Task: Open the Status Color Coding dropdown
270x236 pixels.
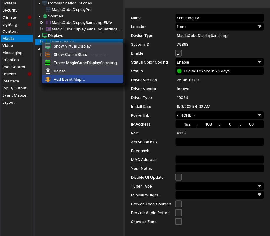Action: click(x=219, y=62)
